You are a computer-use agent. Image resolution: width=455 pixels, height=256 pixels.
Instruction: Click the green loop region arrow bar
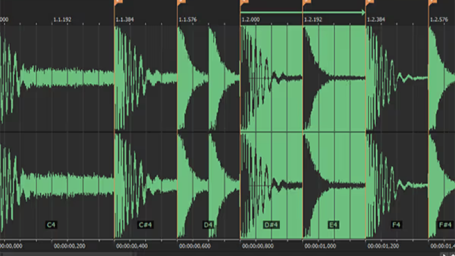[x=303, y=12]
